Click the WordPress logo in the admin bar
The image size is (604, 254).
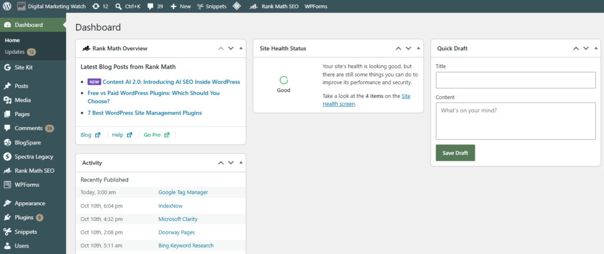coord(7,6)
